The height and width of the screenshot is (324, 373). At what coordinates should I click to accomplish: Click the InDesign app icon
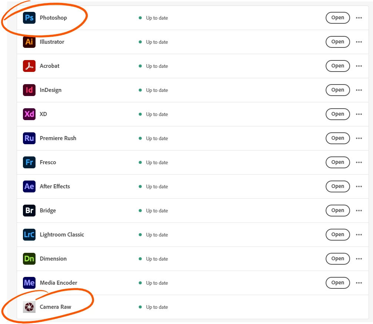[29, 90]
